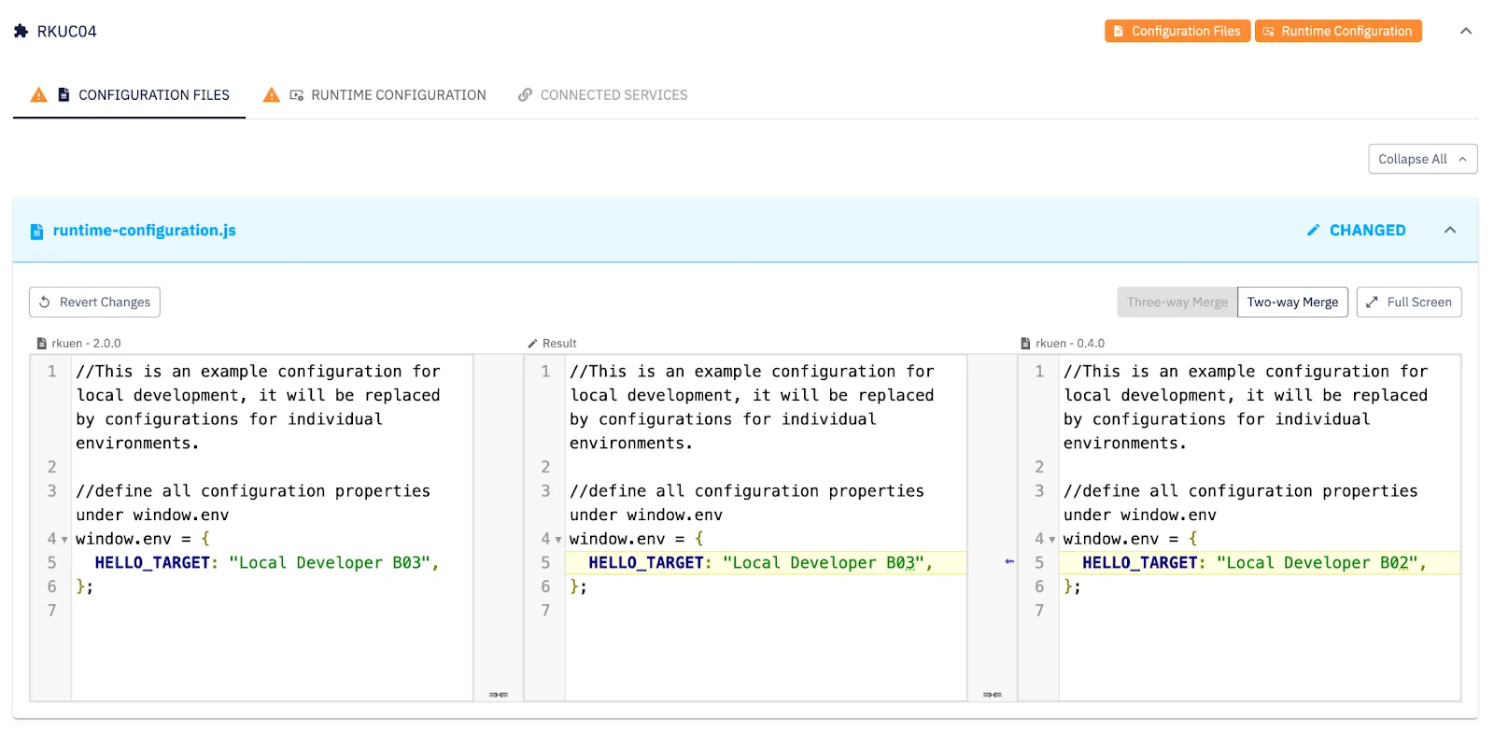Click "window.env = {" line in Result pane
The height and width of the screenshot is (734, 1494).
click(636, 539)
